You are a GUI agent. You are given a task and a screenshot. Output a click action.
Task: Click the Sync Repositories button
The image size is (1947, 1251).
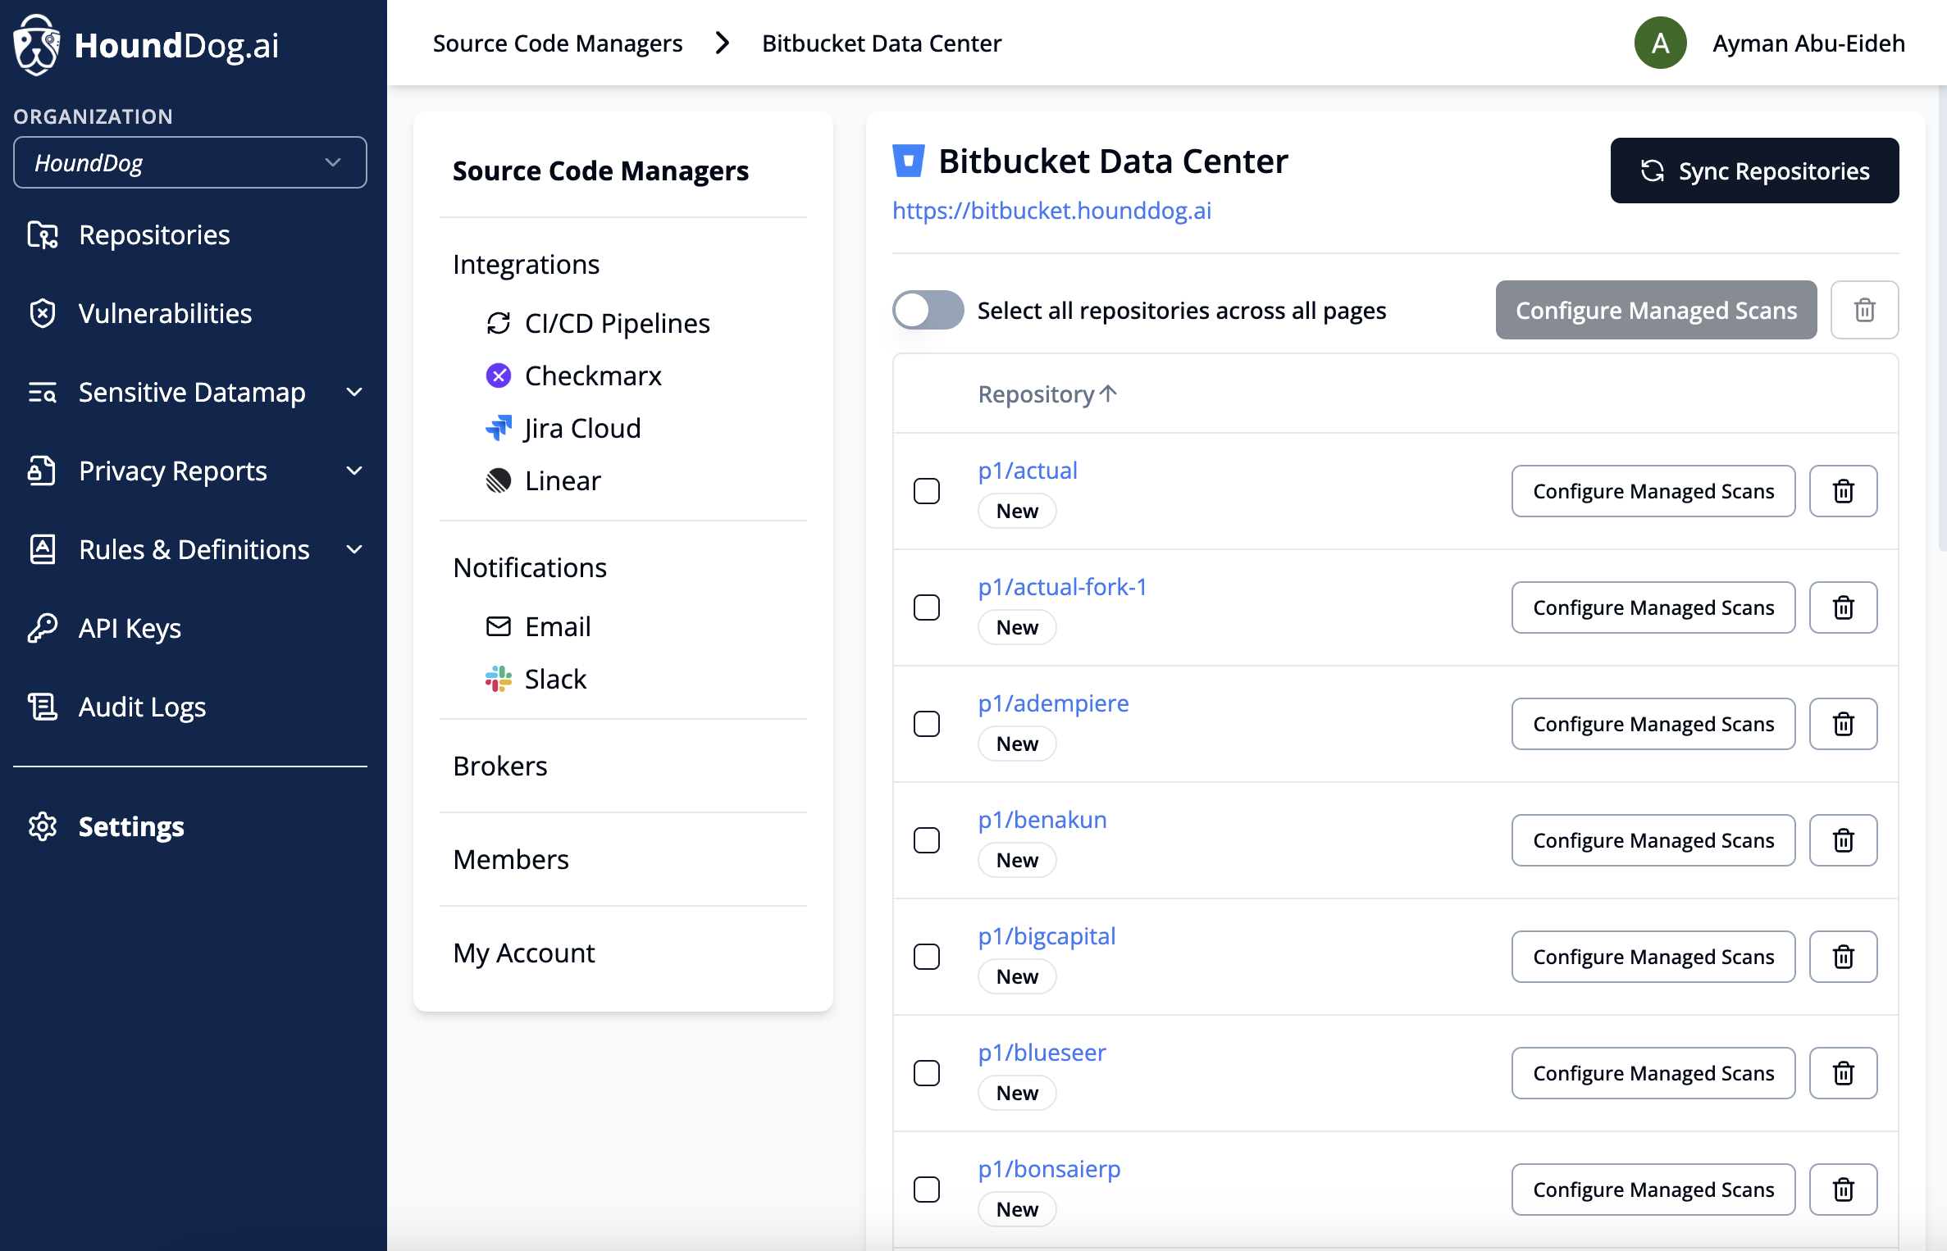pos(1754,171)
